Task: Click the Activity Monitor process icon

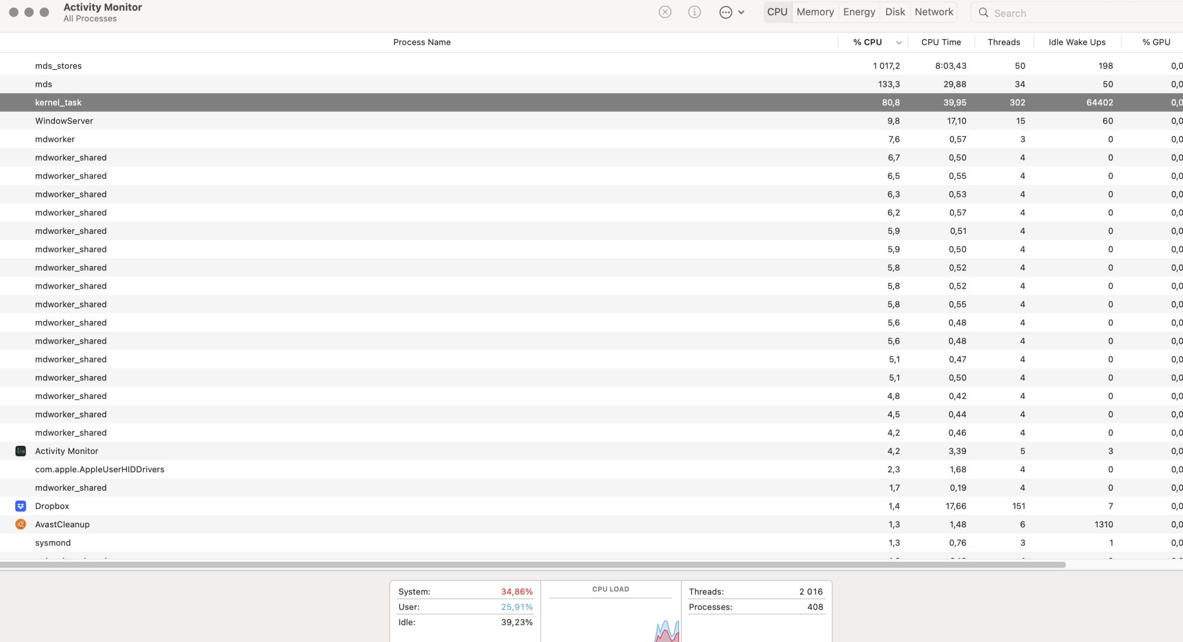Action: point(21,451)
